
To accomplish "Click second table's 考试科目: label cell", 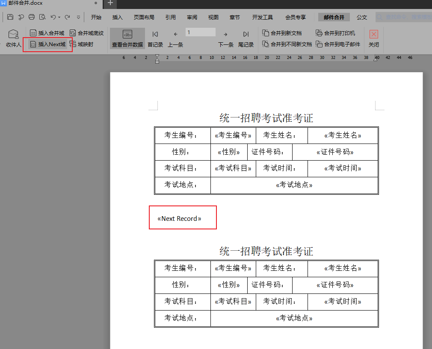I will (183, 302).
